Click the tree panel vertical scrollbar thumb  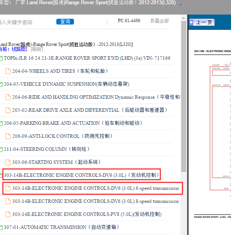pos(183,96)
